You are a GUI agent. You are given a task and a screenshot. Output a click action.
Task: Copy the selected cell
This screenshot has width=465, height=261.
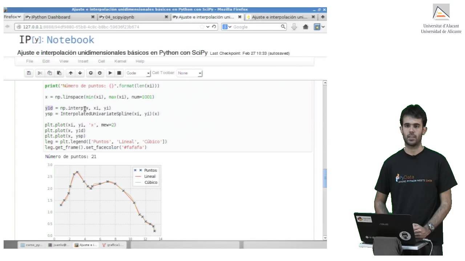coord(50,73)
